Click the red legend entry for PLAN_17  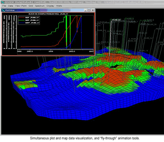pos(29,18)
